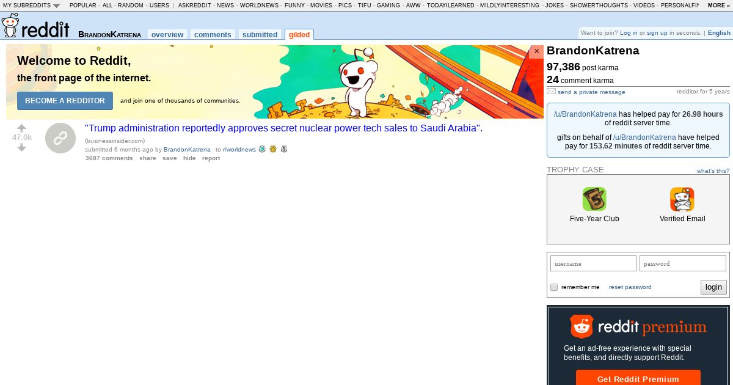Switch to the comments tab

click(x=213, y=35)
